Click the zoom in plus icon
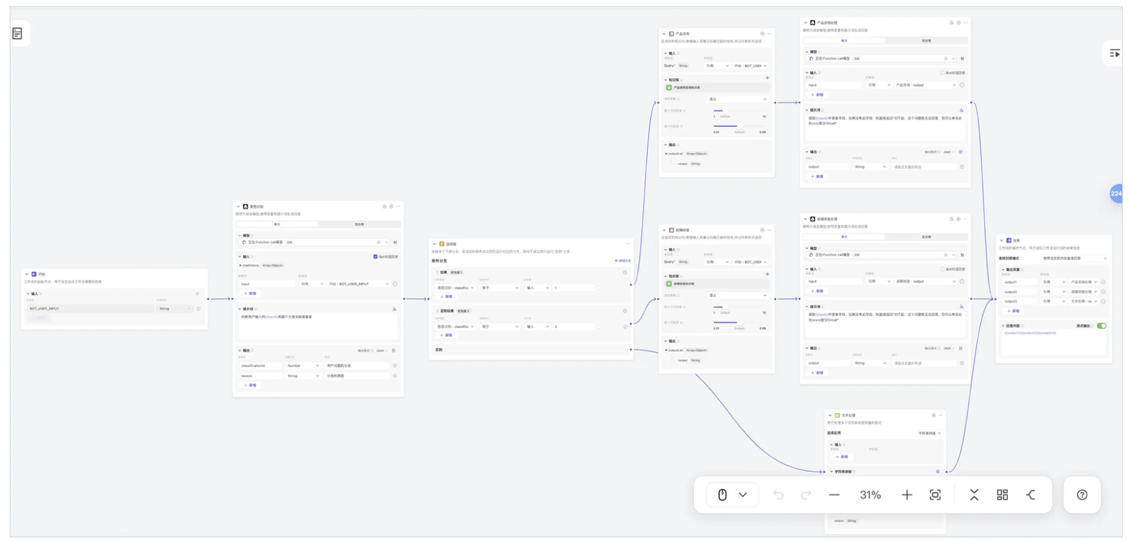The height and width of the screenshot is (543, 1129). [907, 495]
